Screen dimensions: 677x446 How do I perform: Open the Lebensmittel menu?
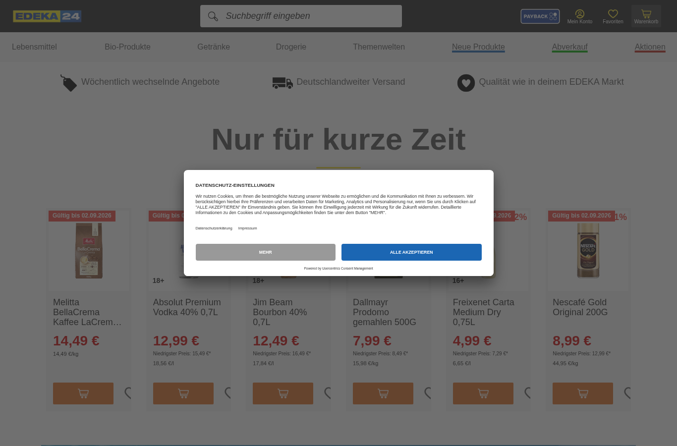(34, 47)
